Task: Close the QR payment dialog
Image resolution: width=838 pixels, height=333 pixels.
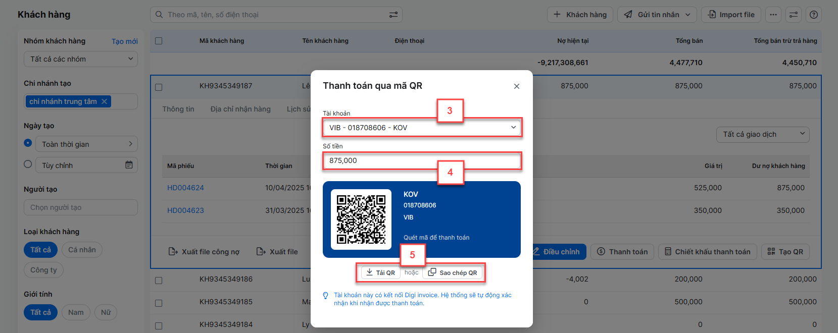Action: [x=517, y=86]
